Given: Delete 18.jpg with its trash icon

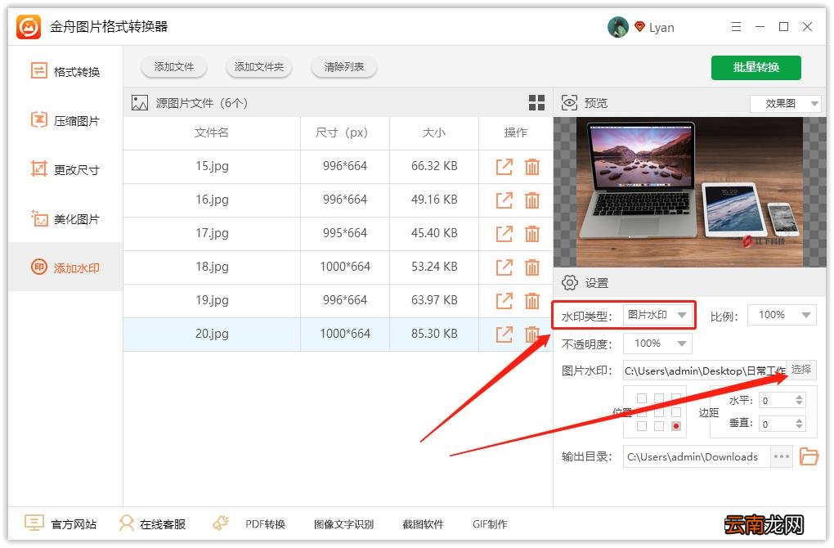Looking at the screenshot, I should (532, 267).
